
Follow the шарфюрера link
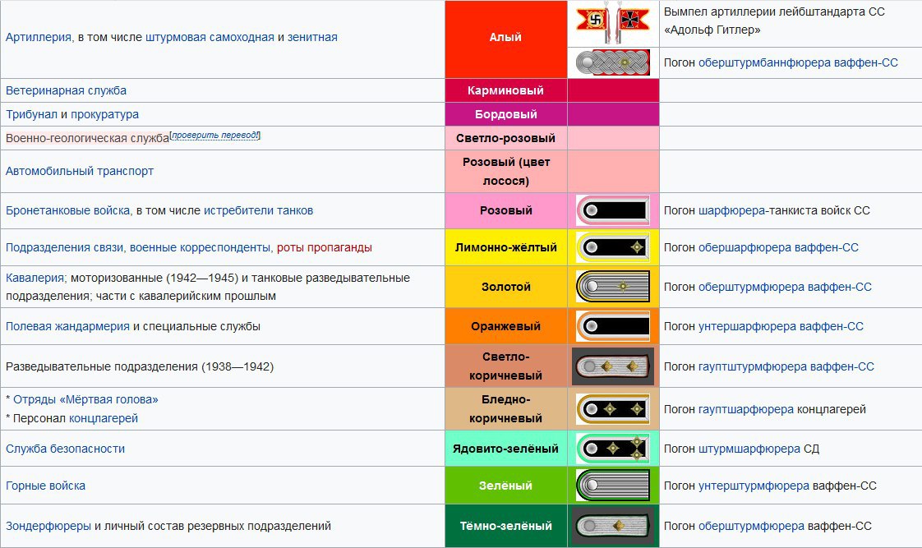coord(731,210)
